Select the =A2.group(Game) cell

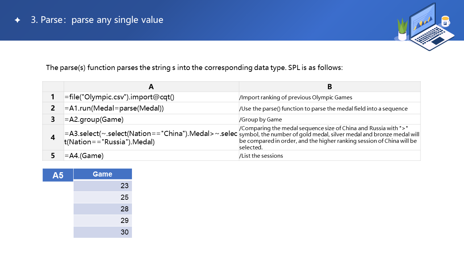[151, 119]
